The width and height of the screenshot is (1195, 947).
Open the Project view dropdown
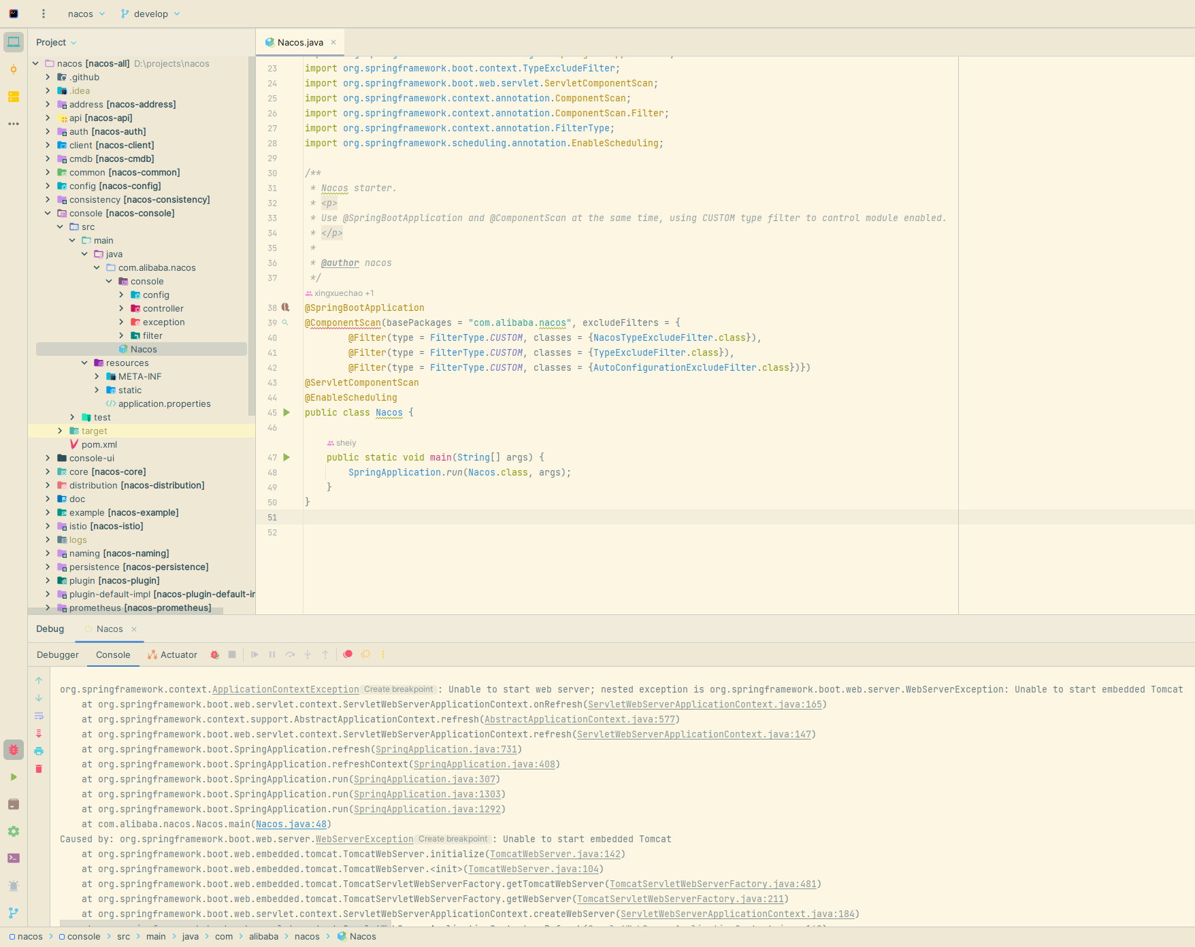click(56, 42)
